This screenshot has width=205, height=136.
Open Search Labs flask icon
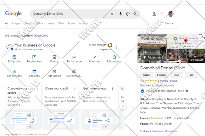[x=154, y=14]
